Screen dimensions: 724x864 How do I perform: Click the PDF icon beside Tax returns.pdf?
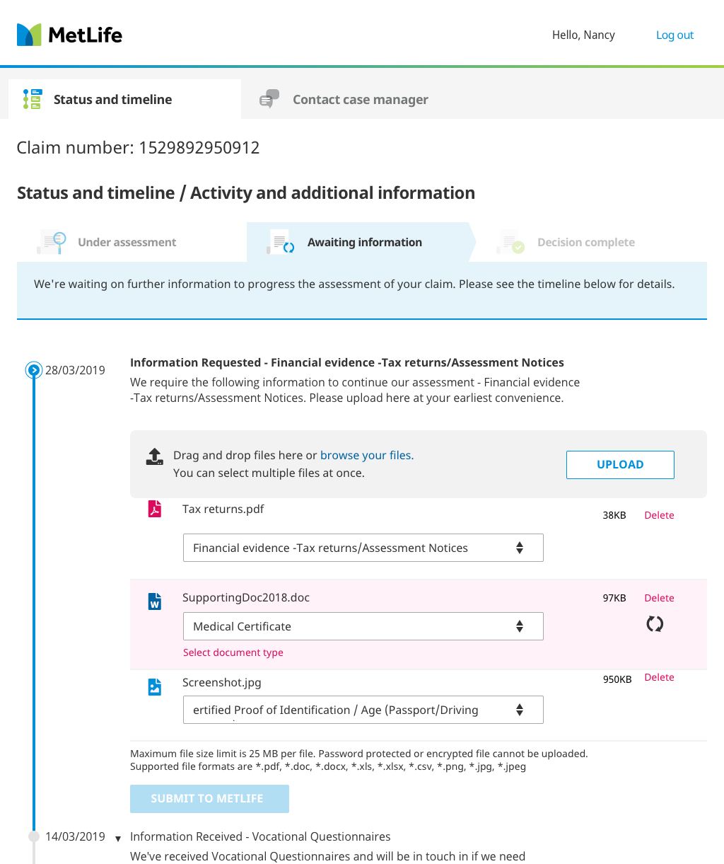pos(154,509)
